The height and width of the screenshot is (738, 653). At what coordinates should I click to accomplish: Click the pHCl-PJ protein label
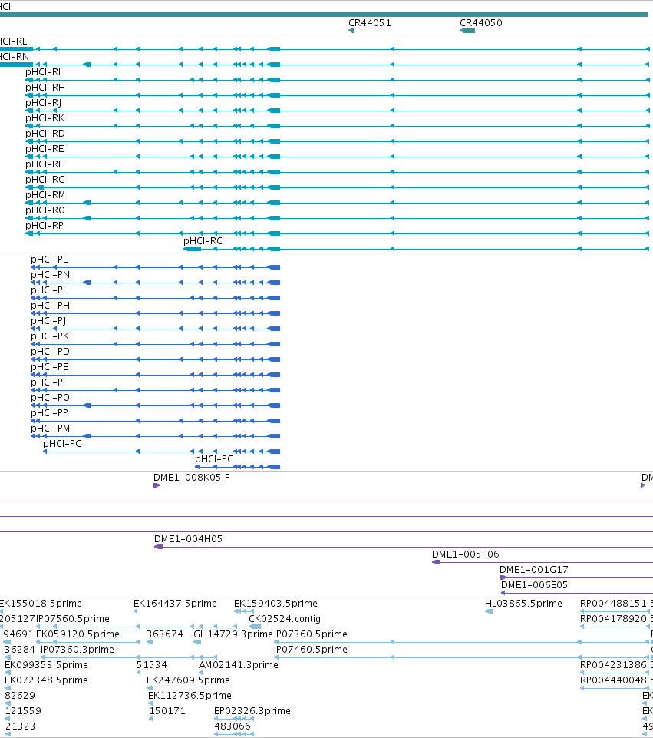pos(48,321)
